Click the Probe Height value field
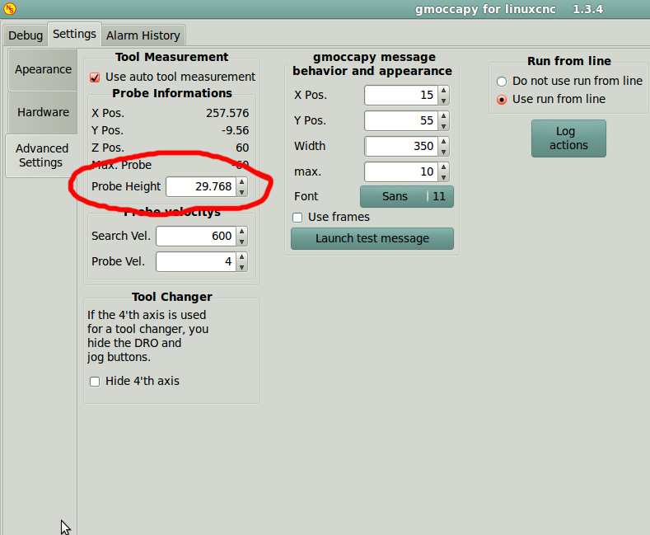Viewport: 650px width, 535px height. point(201,186)
